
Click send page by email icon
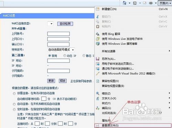coord(98,64)
